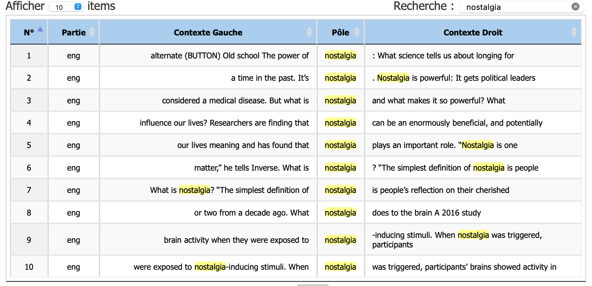Click the Pôle header label

pos(340,33)
